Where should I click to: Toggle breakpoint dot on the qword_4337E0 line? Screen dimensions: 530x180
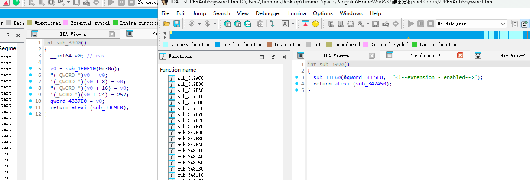tap(30, 101)
